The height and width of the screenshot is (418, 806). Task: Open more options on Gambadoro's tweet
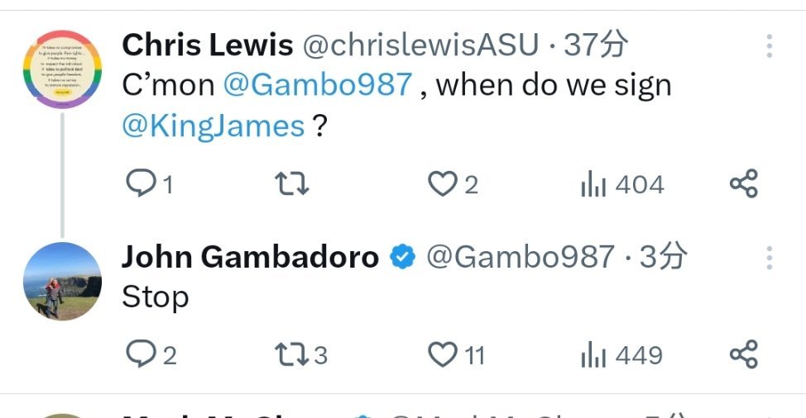(x=769, y=258)
